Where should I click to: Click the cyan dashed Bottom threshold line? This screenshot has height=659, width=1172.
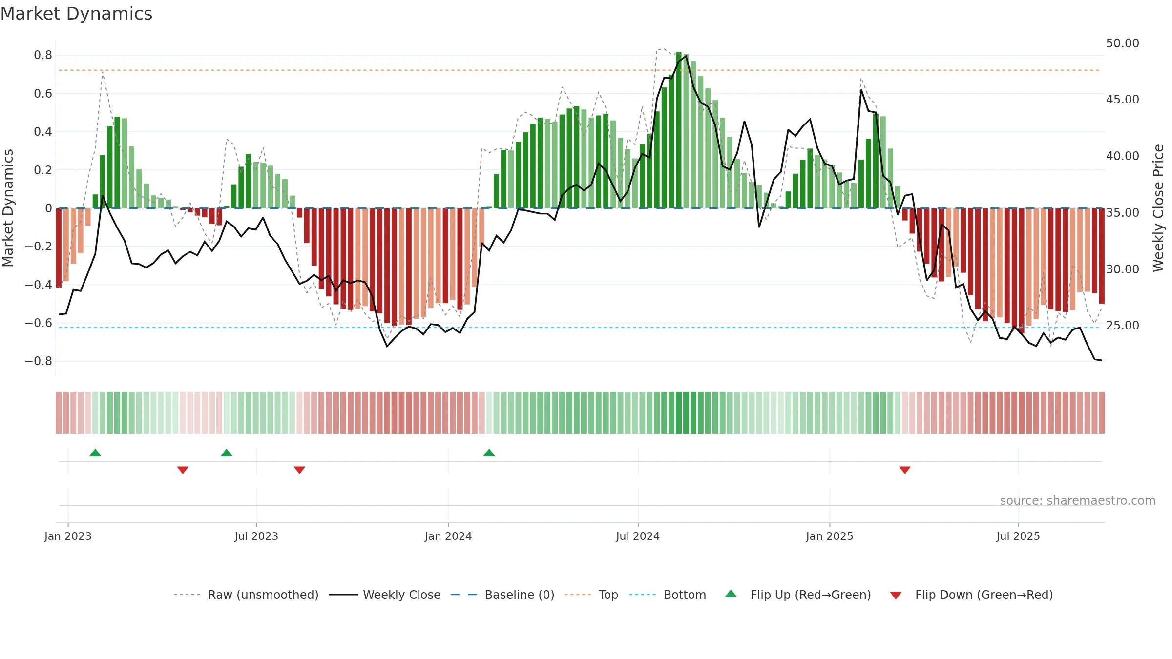coord(579,328)
